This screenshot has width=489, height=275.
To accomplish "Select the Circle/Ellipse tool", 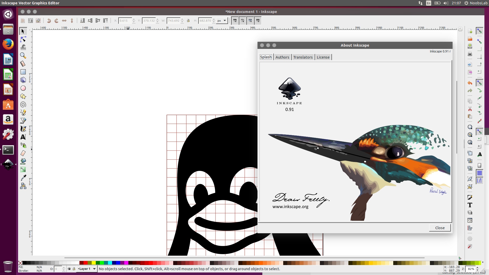I will (x=23, y=88).
